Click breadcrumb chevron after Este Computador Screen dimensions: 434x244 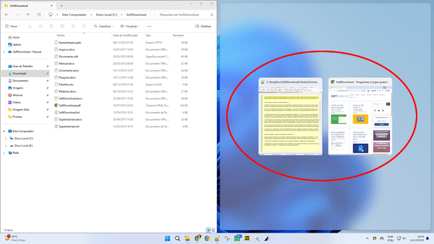pos(91,15)
